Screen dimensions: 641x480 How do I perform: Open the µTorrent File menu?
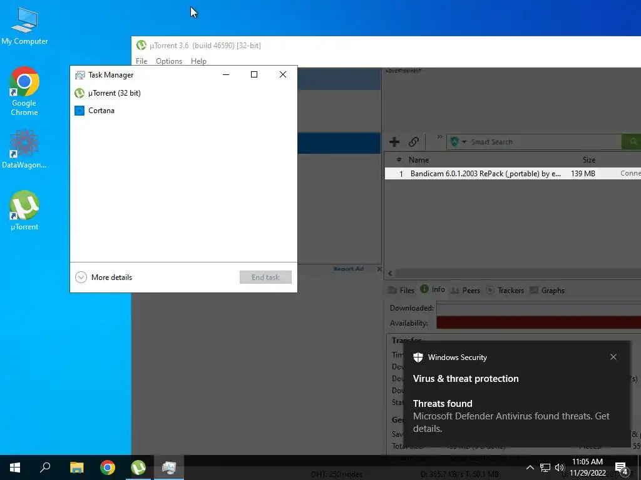(141, 61)
